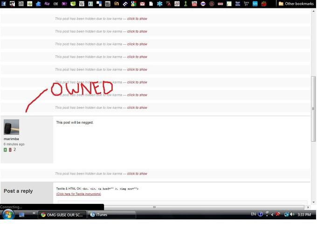This screenshot has height=238, width=317.
Task: Show hidden tray icons arrow
Action: (x=272, y=215)
